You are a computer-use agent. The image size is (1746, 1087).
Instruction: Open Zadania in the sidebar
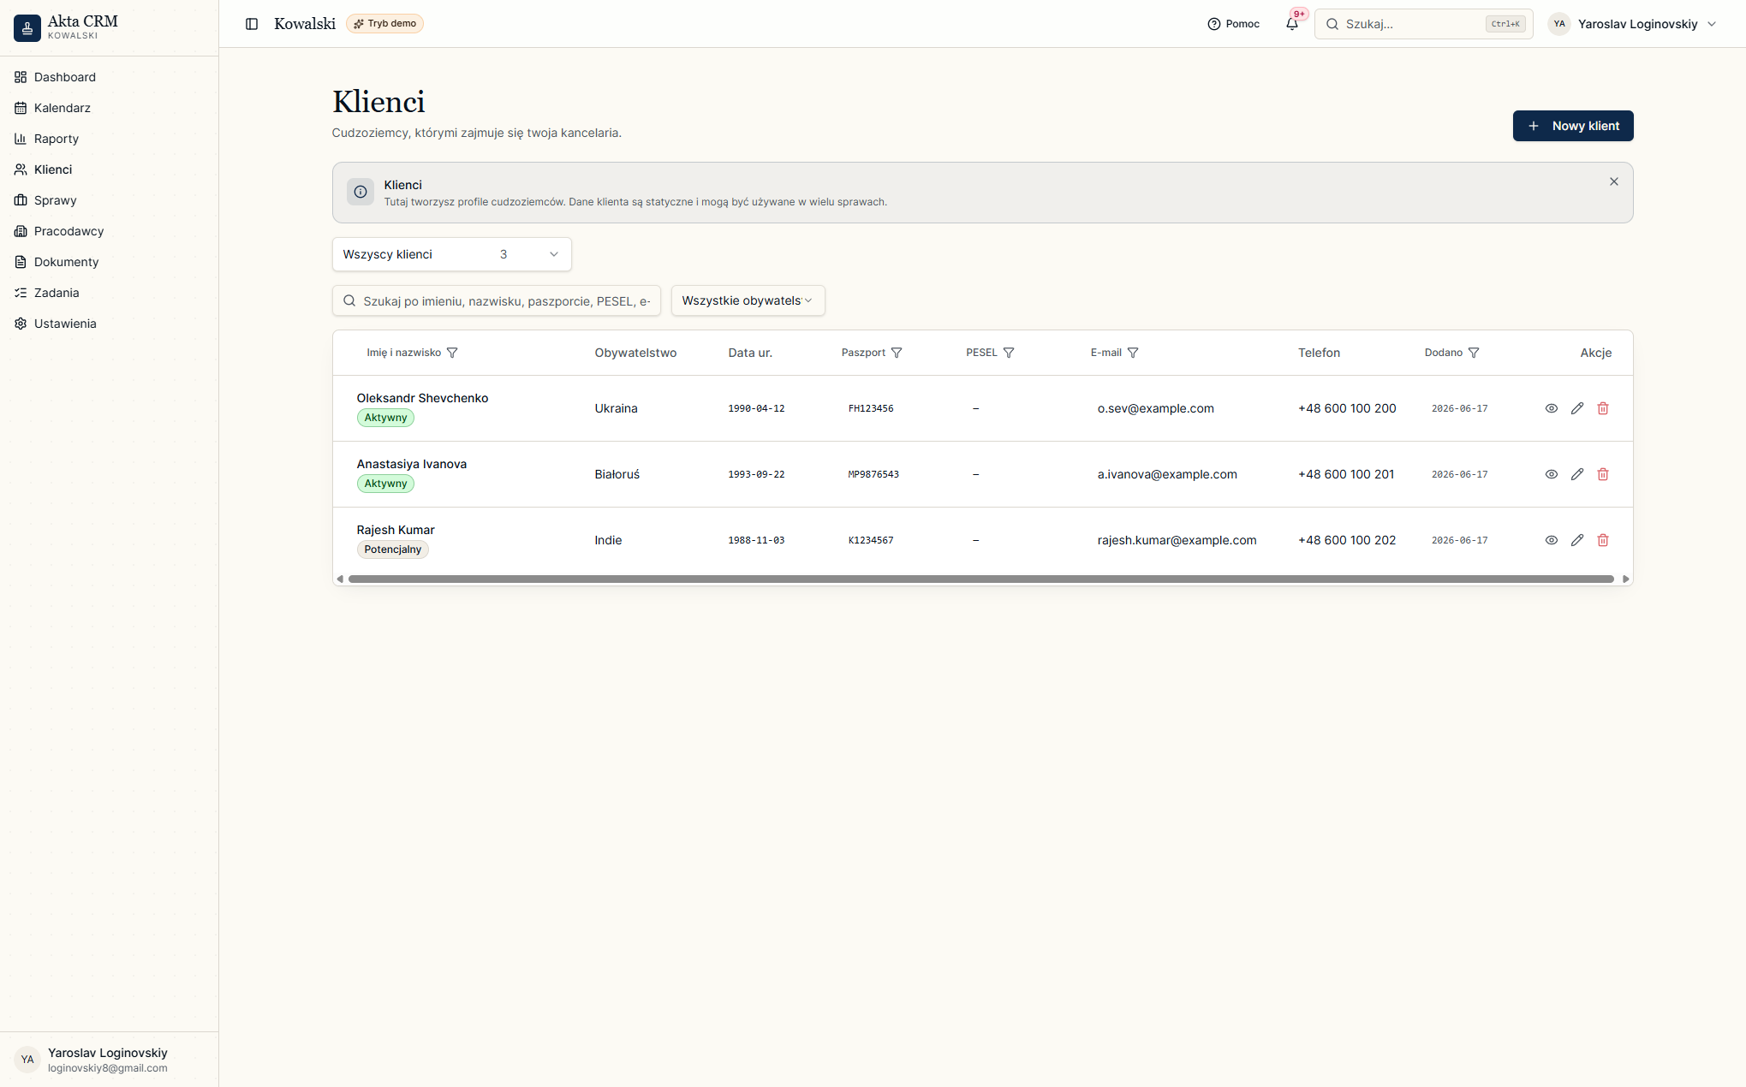[x=109, y=293]
